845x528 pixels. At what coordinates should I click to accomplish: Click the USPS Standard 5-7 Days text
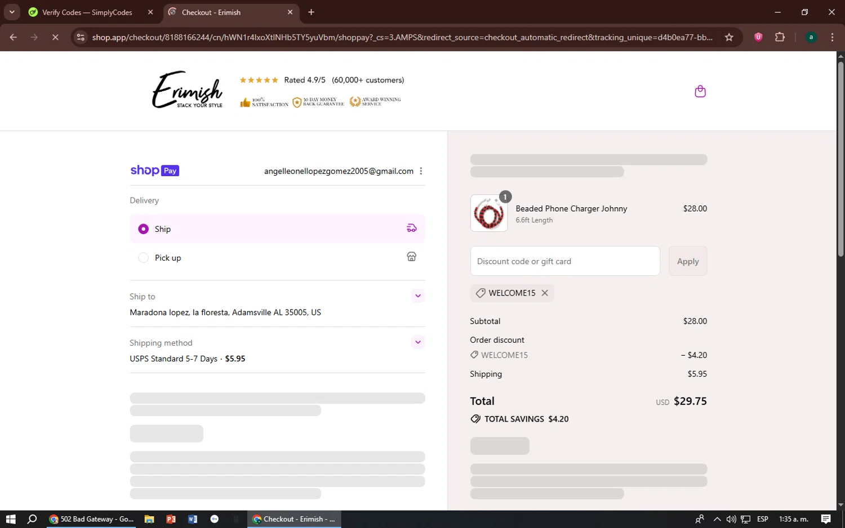174,359
